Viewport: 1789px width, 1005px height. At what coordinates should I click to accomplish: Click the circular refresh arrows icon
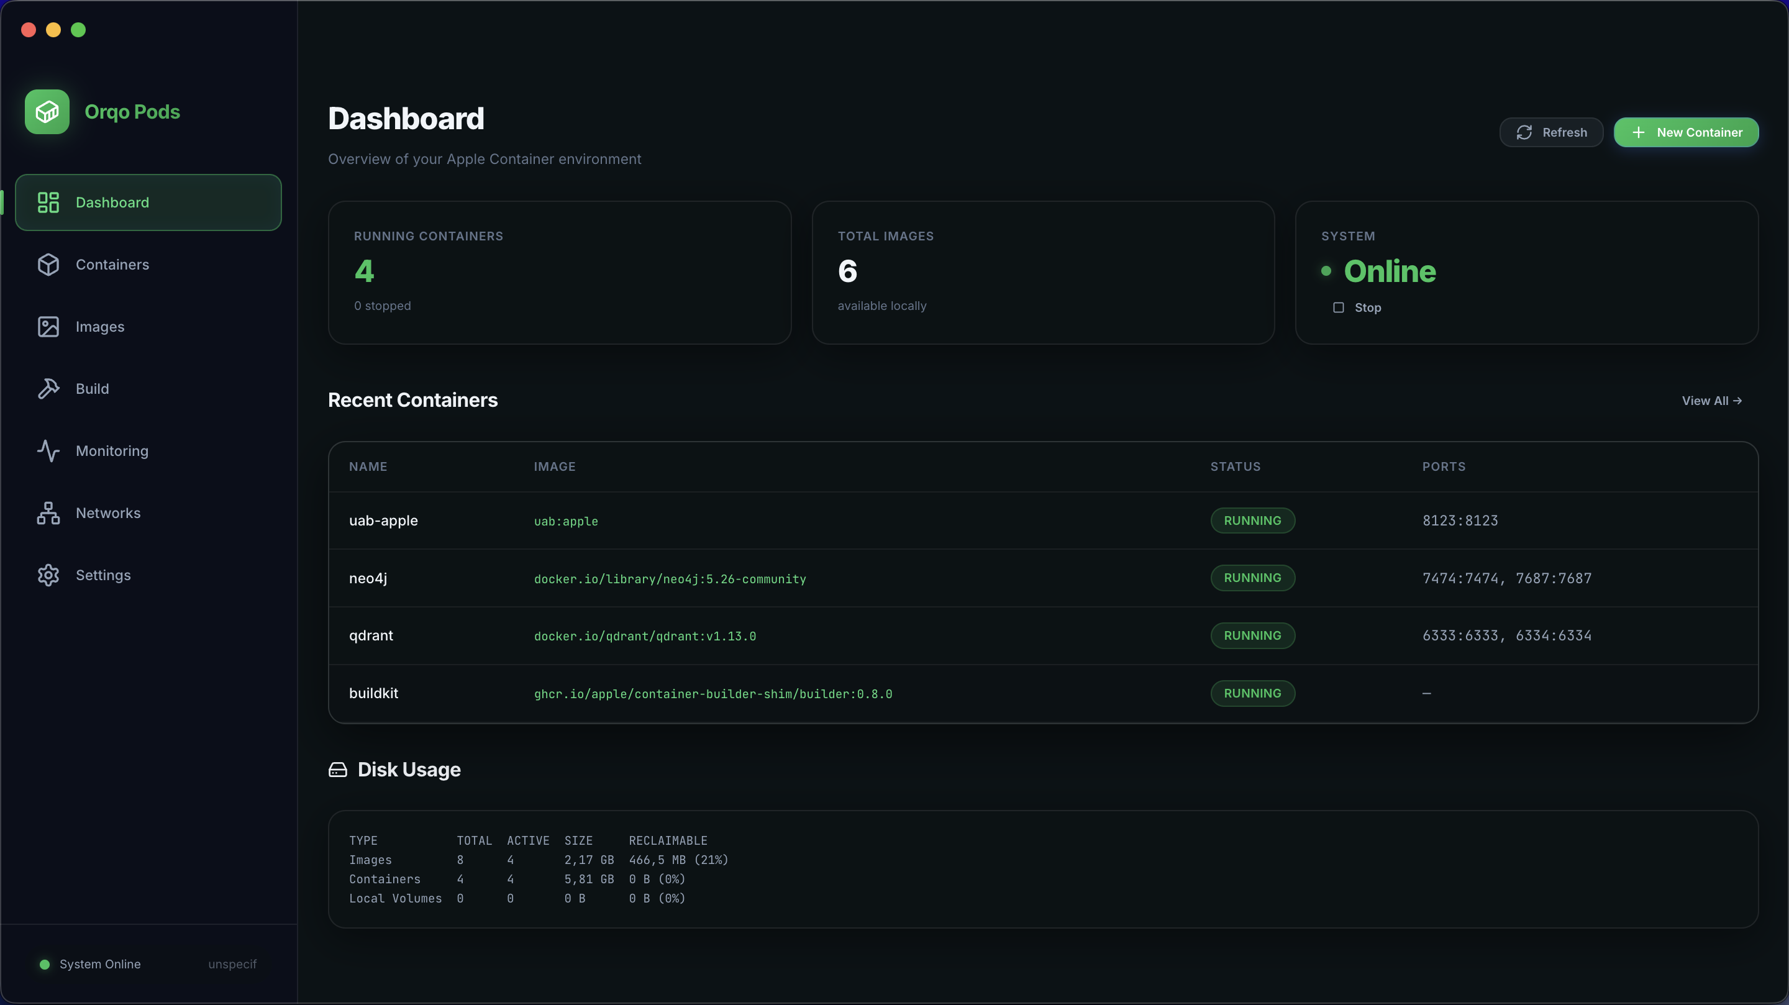point(1525,132)
